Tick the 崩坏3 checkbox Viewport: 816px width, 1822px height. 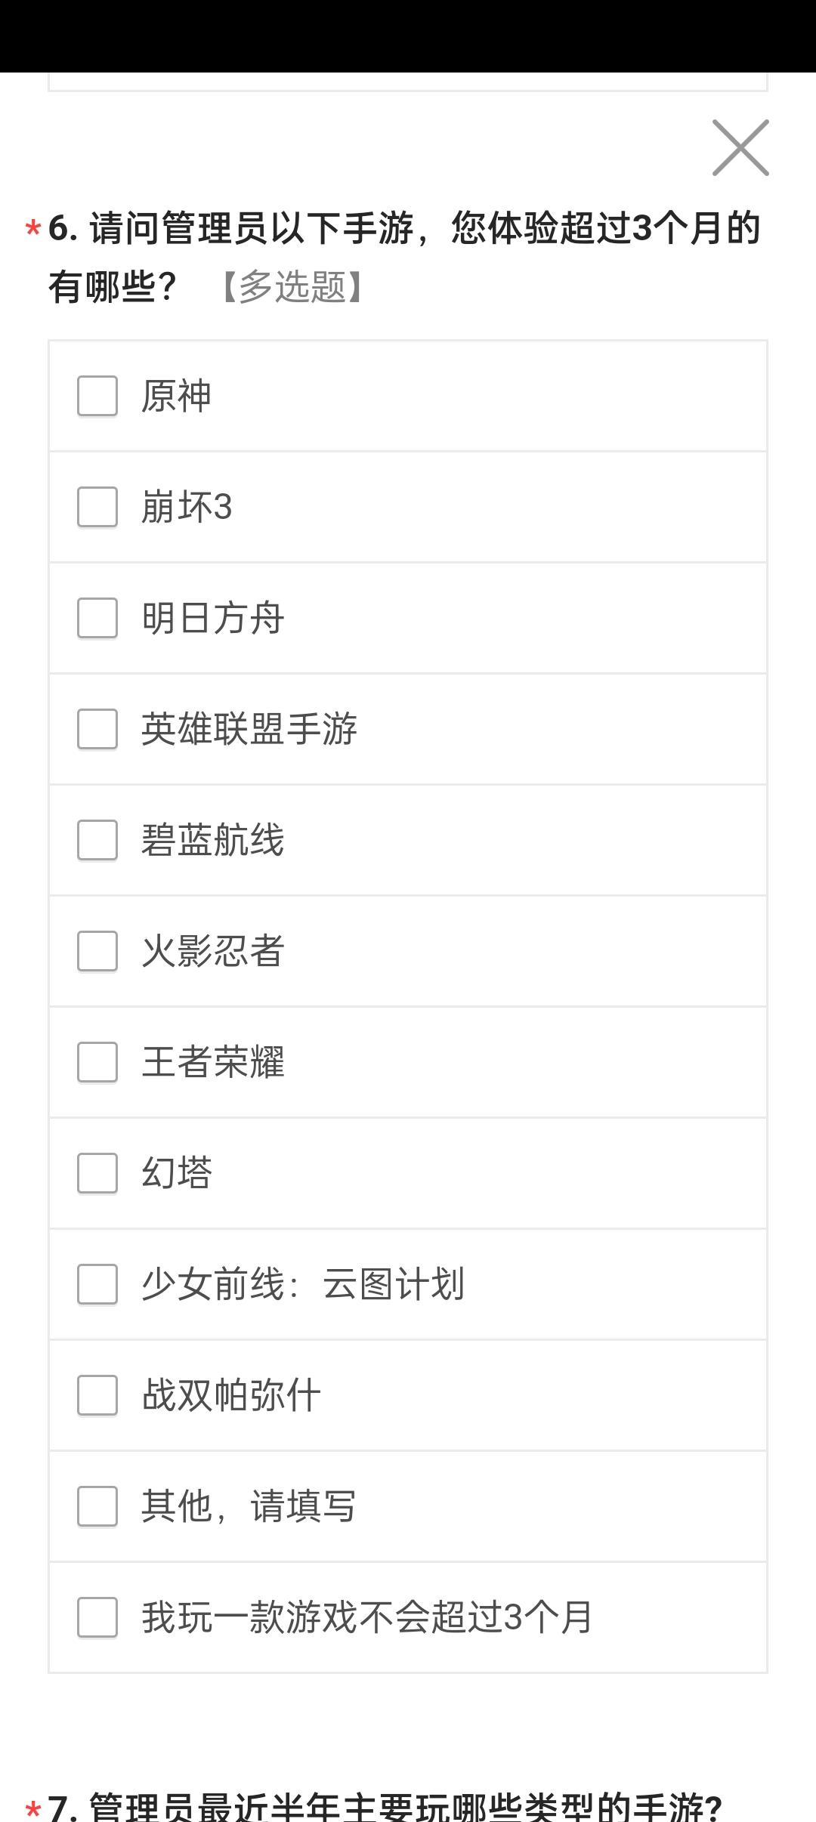point(97,507)
